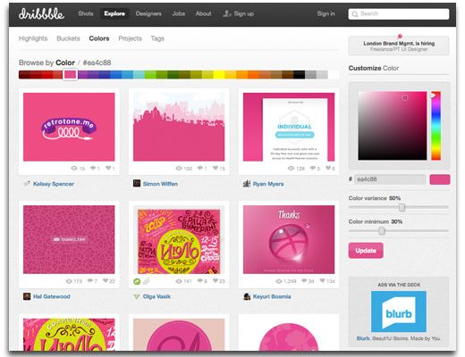Click the heart icon on retrotone.me shot
465x357 pixels.
(108, 168)
